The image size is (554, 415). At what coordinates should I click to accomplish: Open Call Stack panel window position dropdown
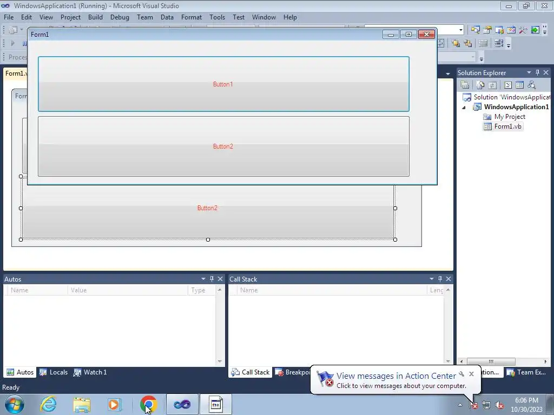click(x=431, y=279)
